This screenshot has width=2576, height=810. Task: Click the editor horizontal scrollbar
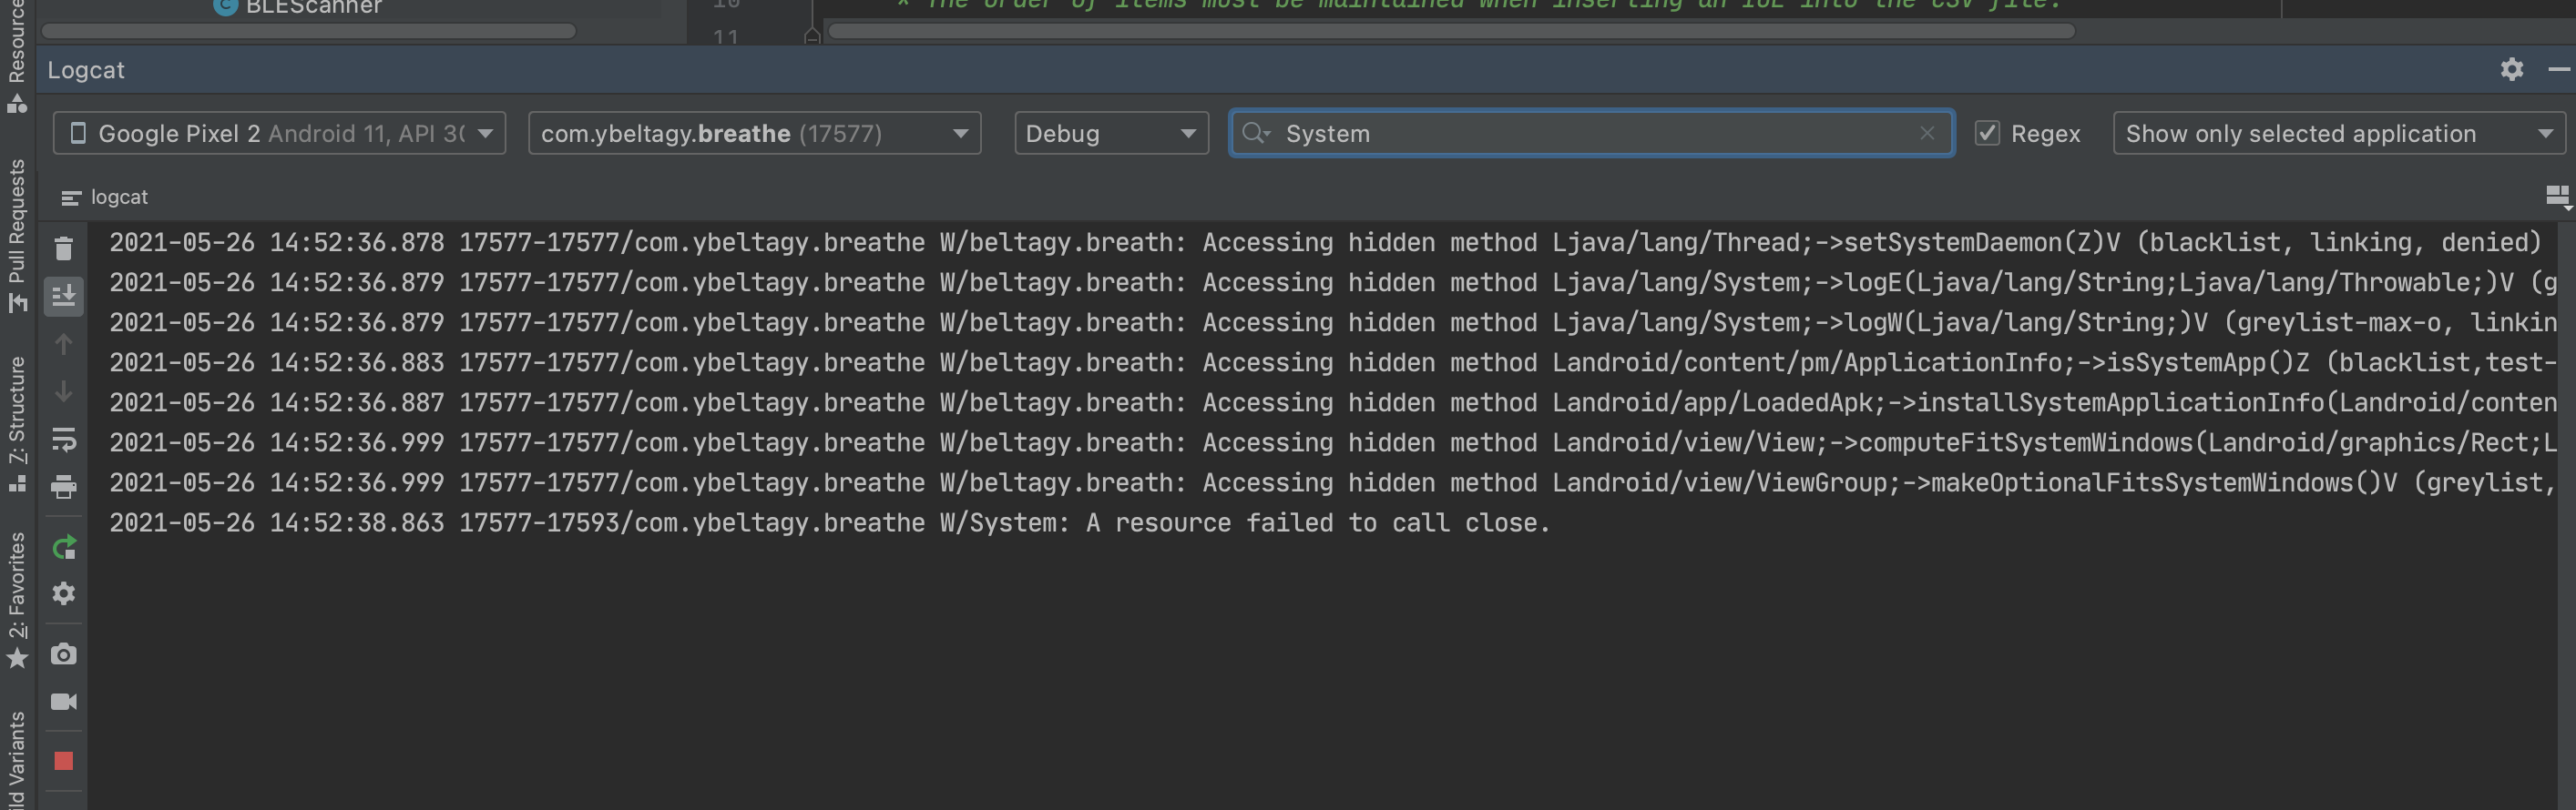(1452, 31)
